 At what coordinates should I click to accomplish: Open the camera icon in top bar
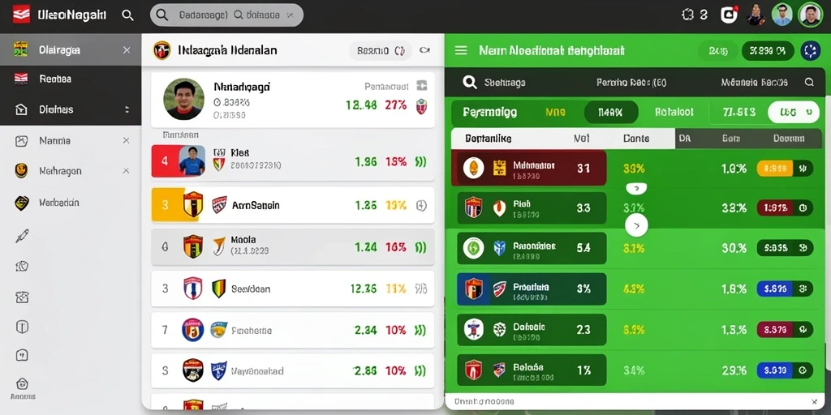pos(730,15)
